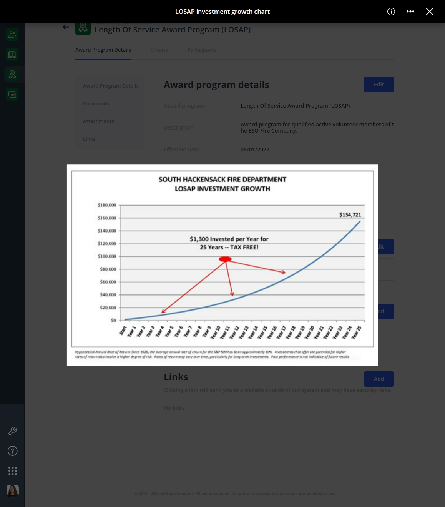445x507 pixels.
Task: Close the LOSAP investment growth chart viewer
Action: tap(430, 12)
